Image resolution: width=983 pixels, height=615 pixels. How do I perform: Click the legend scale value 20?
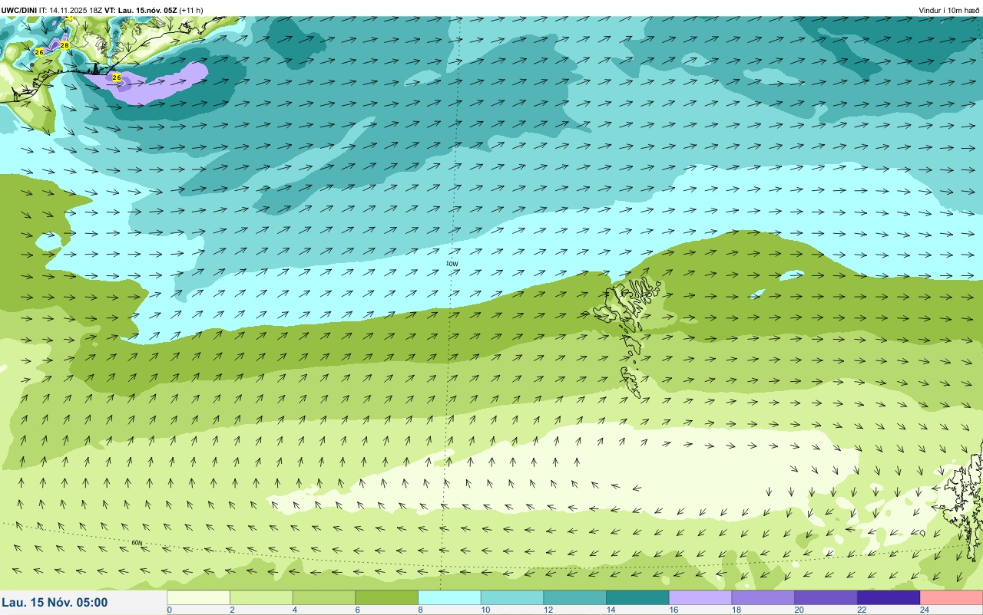pyautogui.click(x=798, y=610)
